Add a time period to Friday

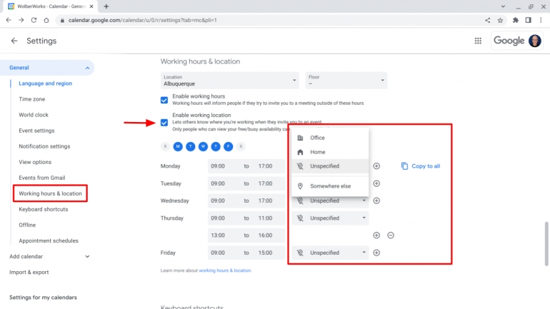click(376, 253)
